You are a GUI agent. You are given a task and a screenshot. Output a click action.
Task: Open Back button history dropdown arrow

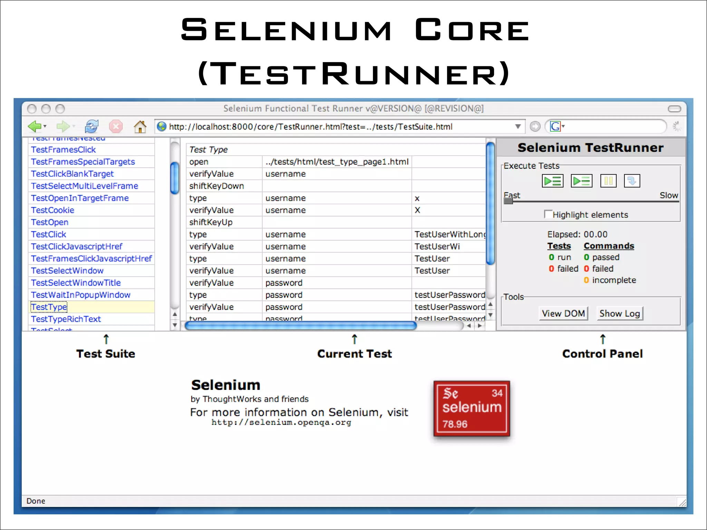pyautogui.click(x=45, y=127)
